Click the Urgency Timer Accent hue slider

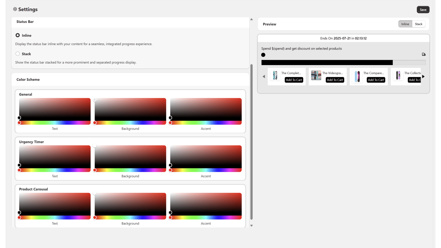(x=206, y=170)
